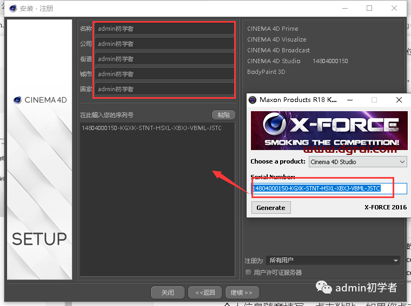Screen dimensions: 411x306
Task: Minimize the 安装 - 注册 installer window
Action: click(345, 9)
